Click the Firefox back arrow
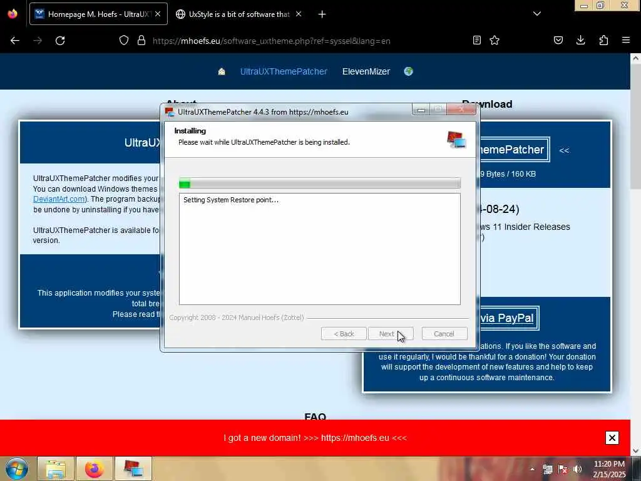The width and height of the screenshot is (641, 481). click(15, 41)
